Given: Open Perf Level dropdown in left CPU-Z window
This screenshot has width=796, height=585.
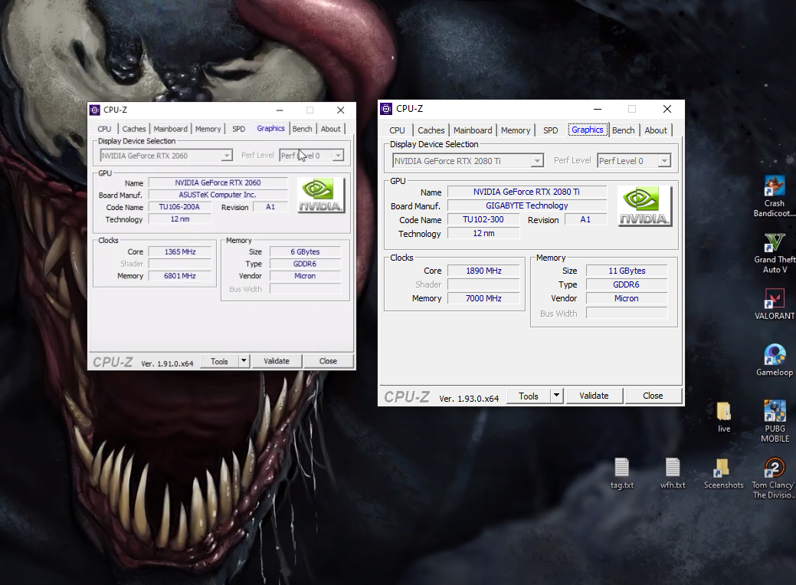Looking at the screenshot, I should point(338,156).
